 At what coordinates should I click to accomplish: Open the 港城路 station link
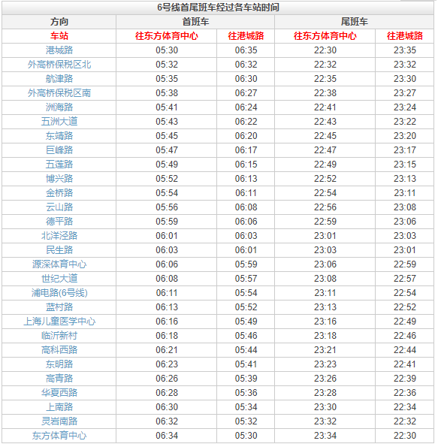[x=59, y=50]
